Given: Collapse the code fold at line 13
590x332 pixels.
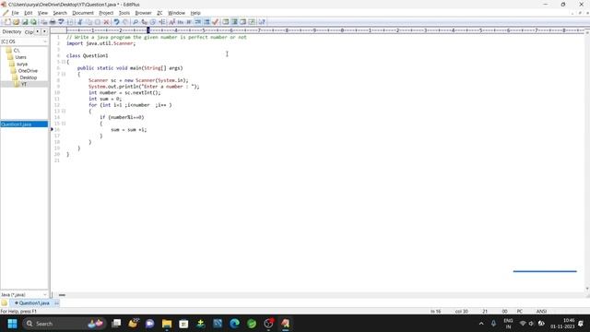Looking at the screenshot, I should (x=64, y=111).
